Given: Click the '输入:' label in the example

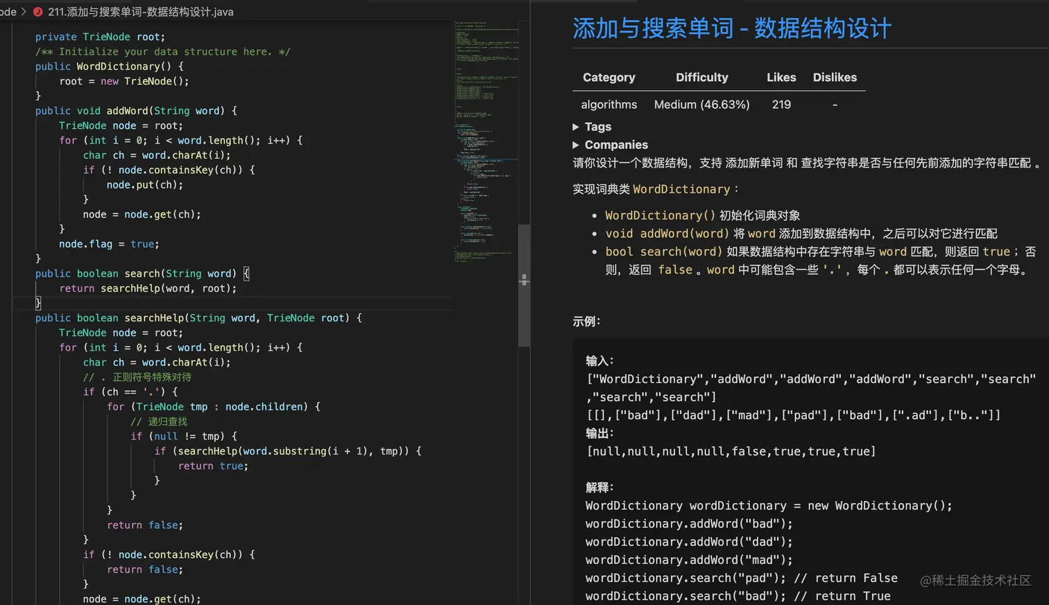Looking at the screenshot, I should click(600, 361).
